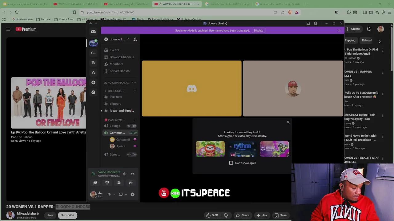Open Discord help question-mark icon
394x221 pixels.
(x=316, y=23)
